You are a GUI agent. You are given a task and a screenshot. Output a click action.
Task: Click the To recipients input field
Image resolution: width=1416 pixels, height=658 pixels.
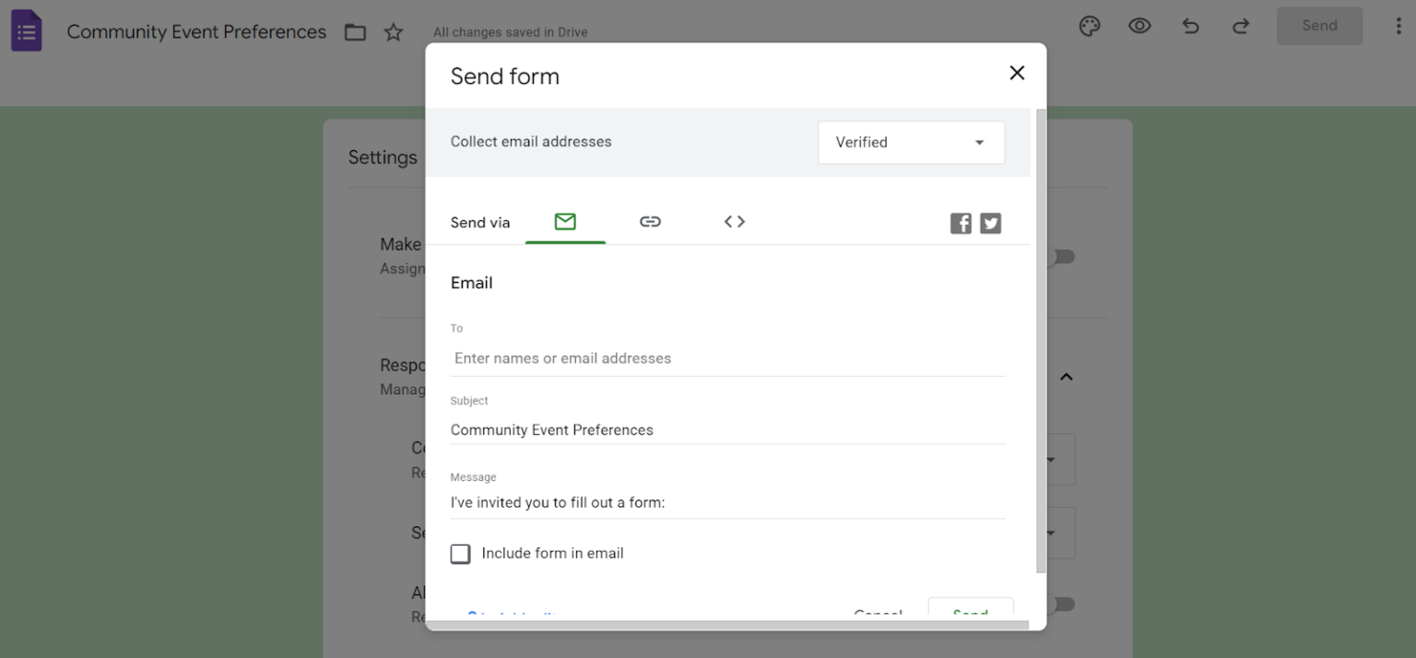click(645, 358)
